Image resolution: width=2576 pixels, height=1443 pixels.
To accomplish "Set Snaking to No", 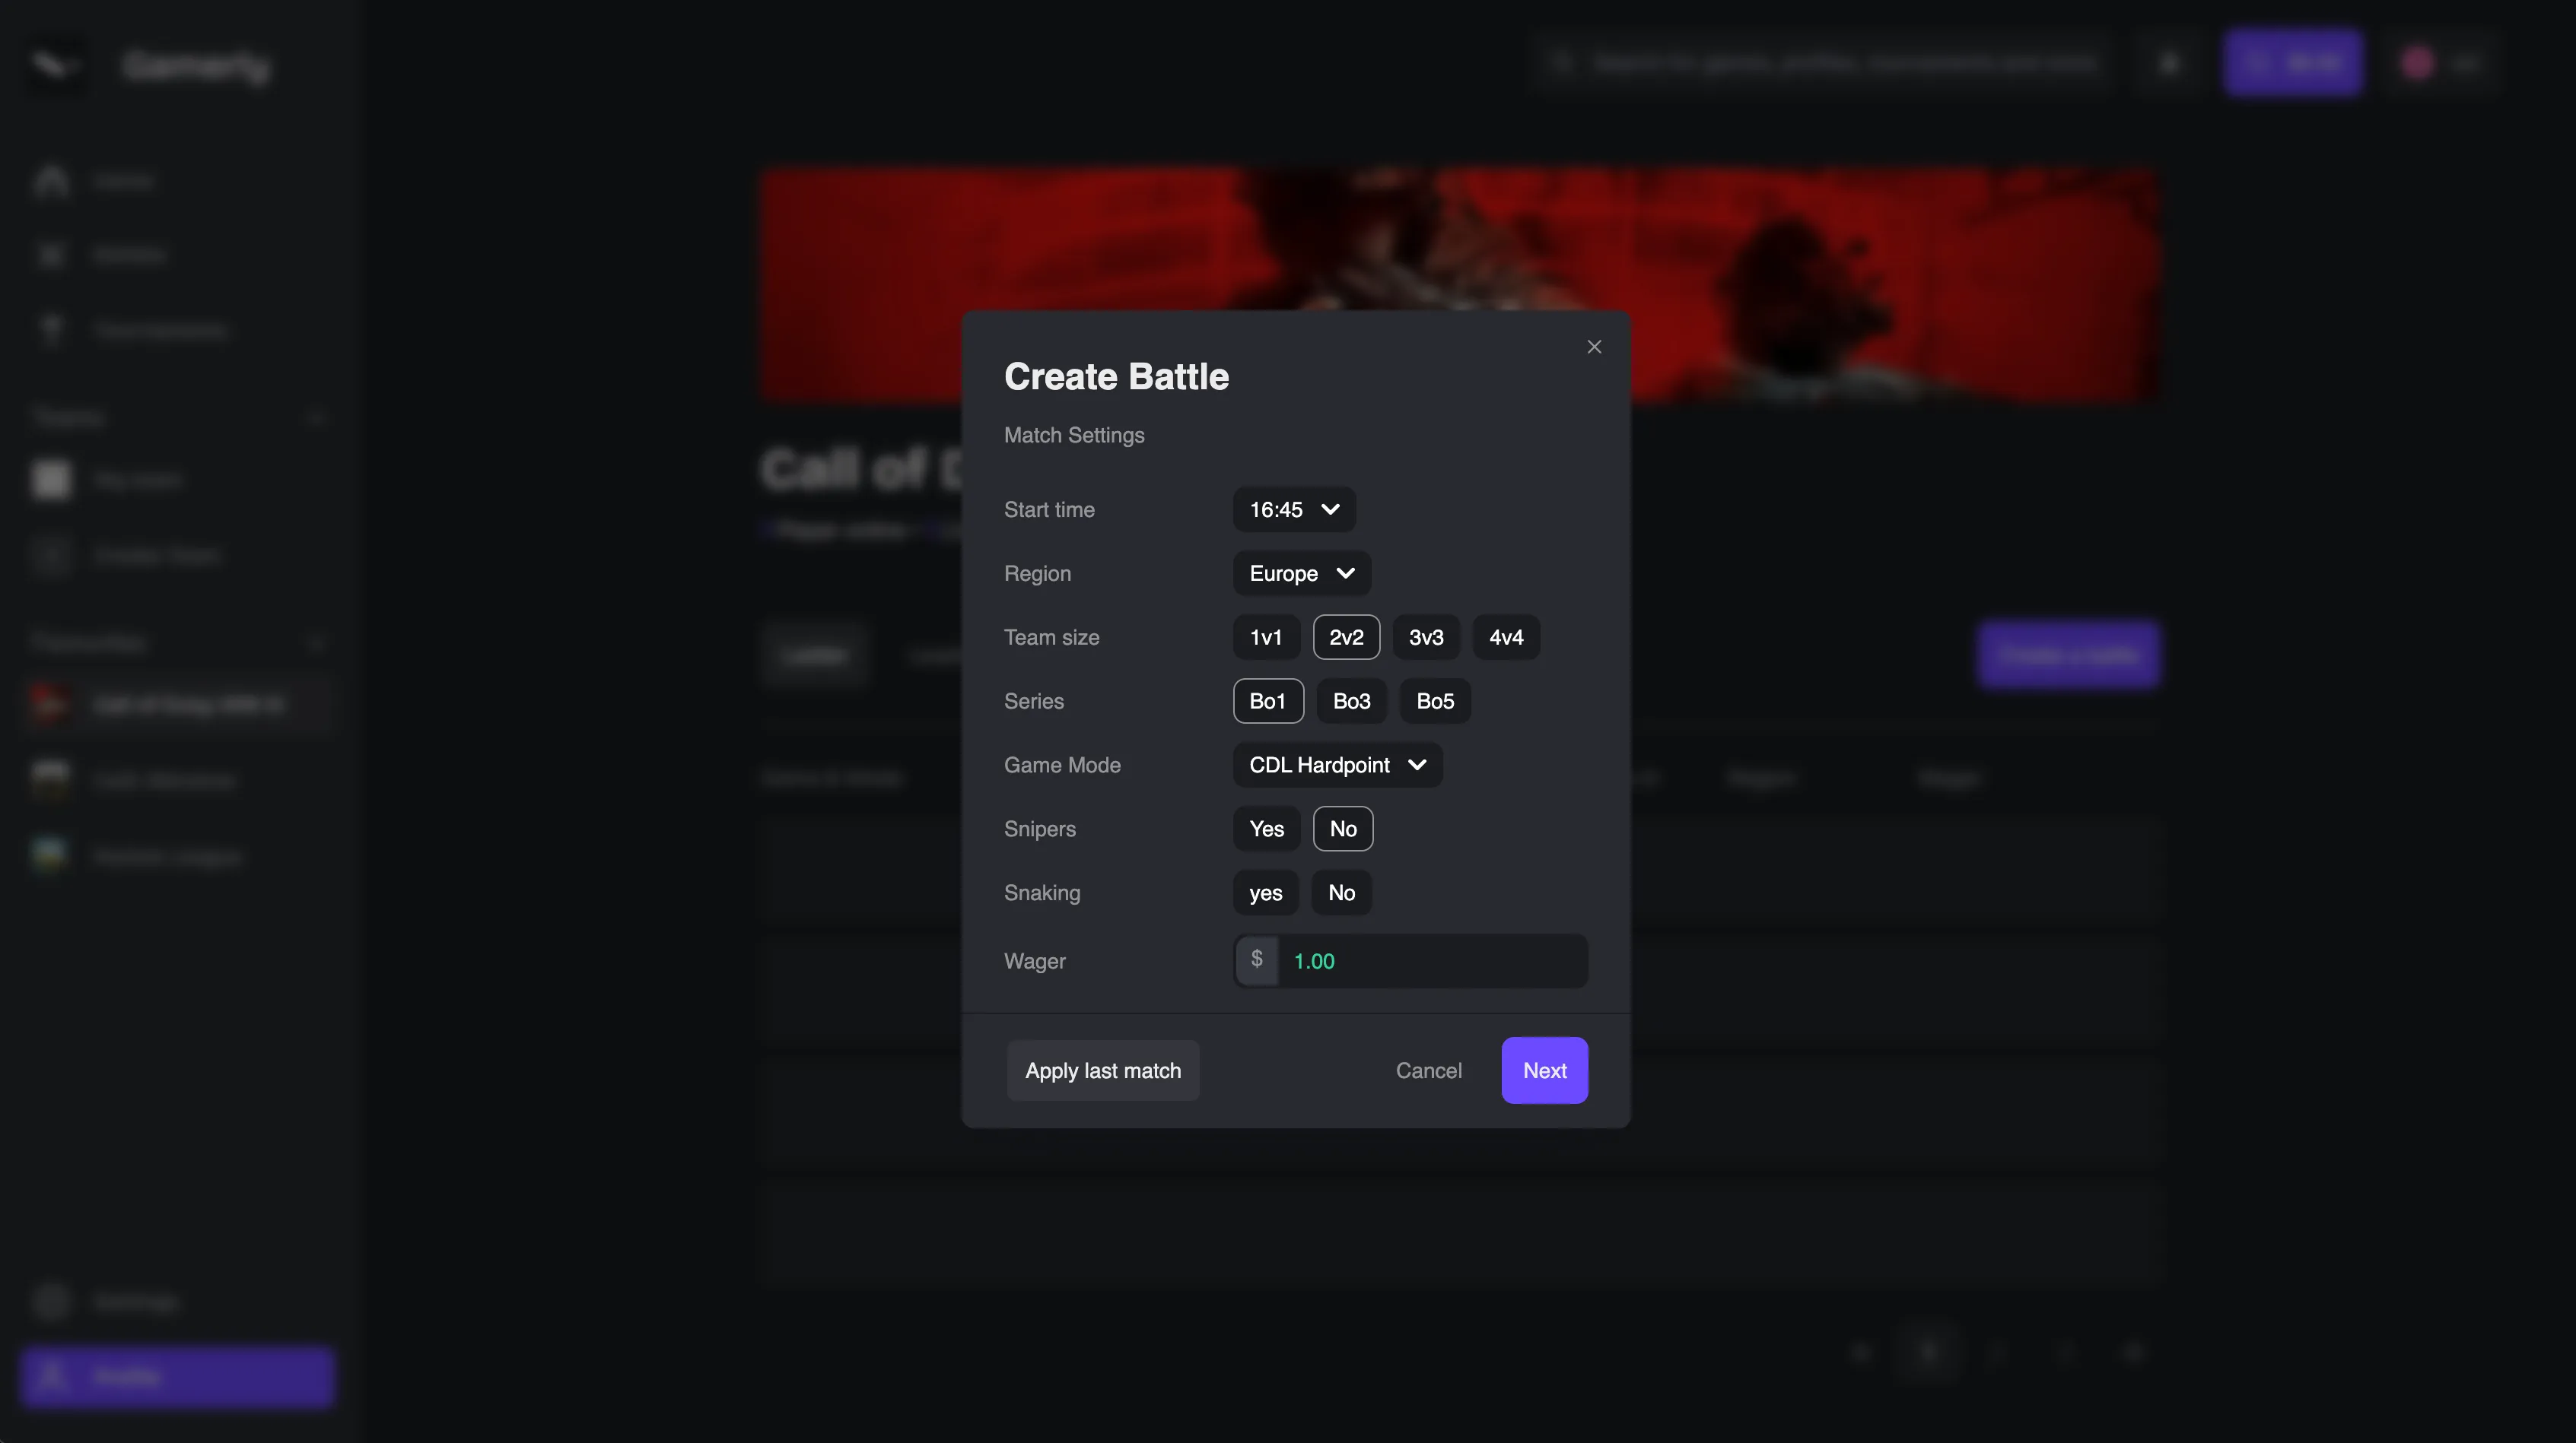I will tap(1342, 893).
